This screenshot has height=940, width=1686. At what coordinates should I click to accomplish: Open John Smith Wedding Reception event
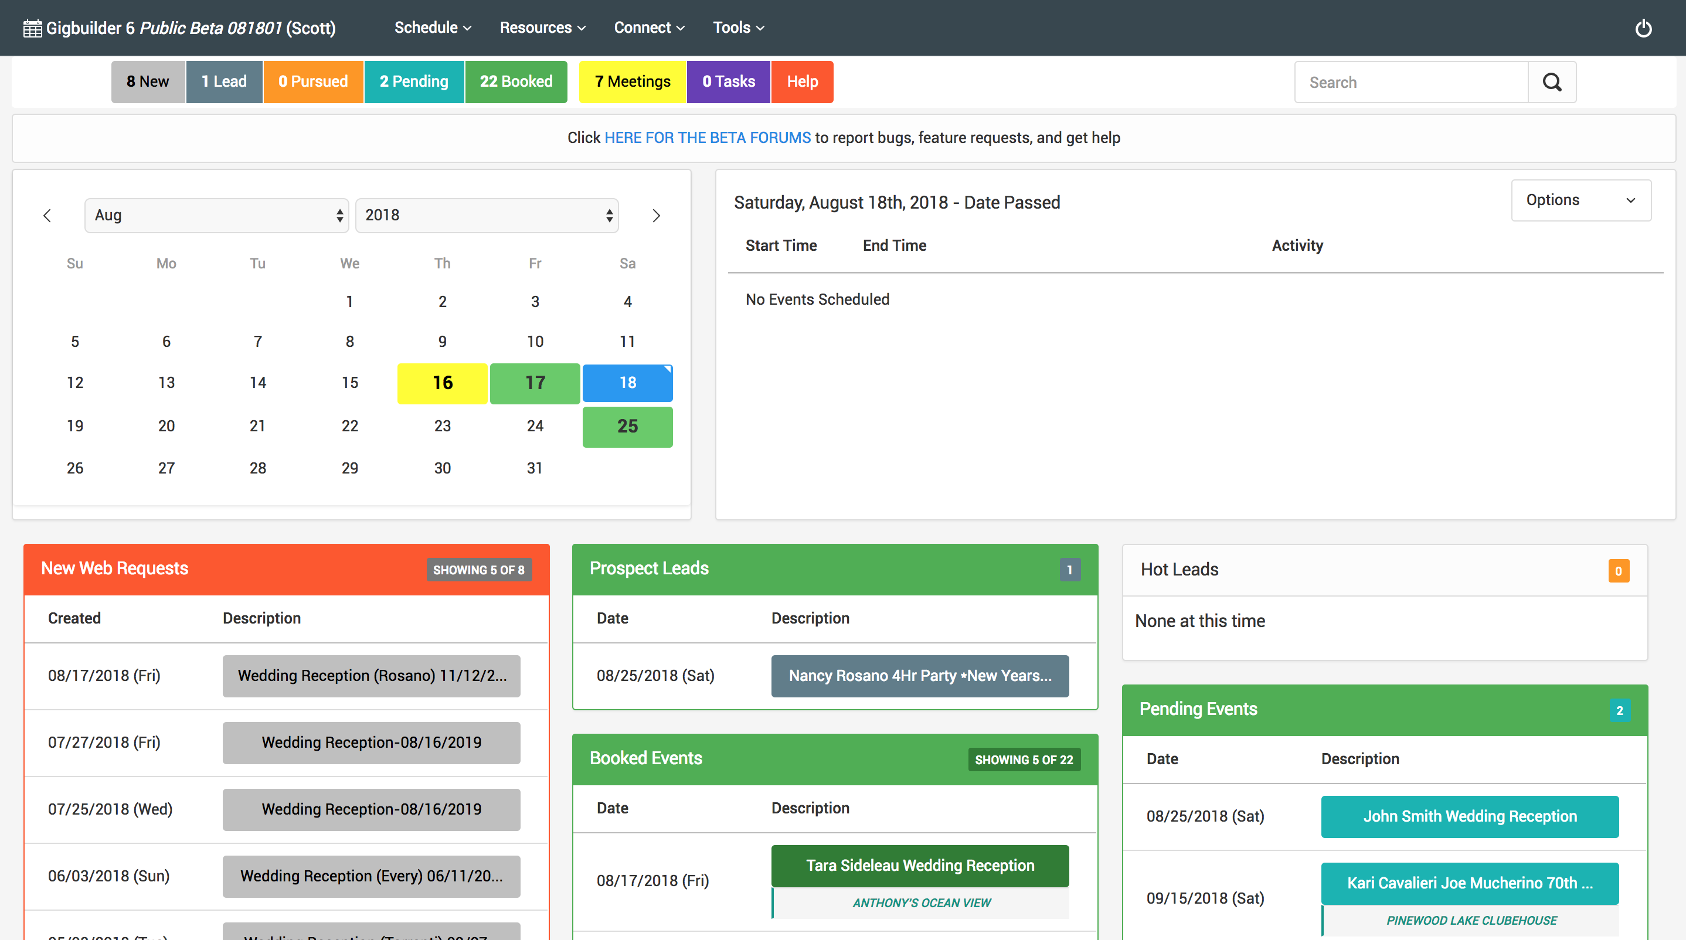click(1469, 816)
